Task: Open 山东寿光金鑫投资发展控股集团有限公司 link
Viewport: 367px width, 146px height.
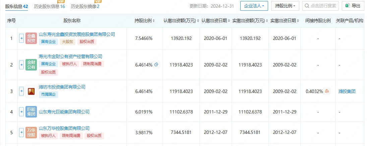Action: point(77,34)
